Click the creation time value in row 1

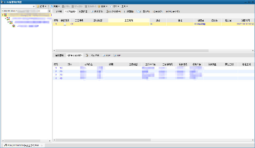245,24
